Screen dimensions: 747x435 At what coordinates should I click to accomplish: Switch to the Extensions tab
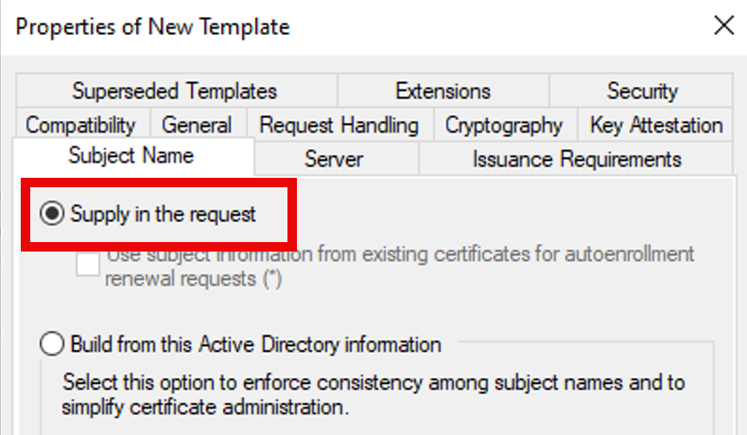(x=443, y=92)
